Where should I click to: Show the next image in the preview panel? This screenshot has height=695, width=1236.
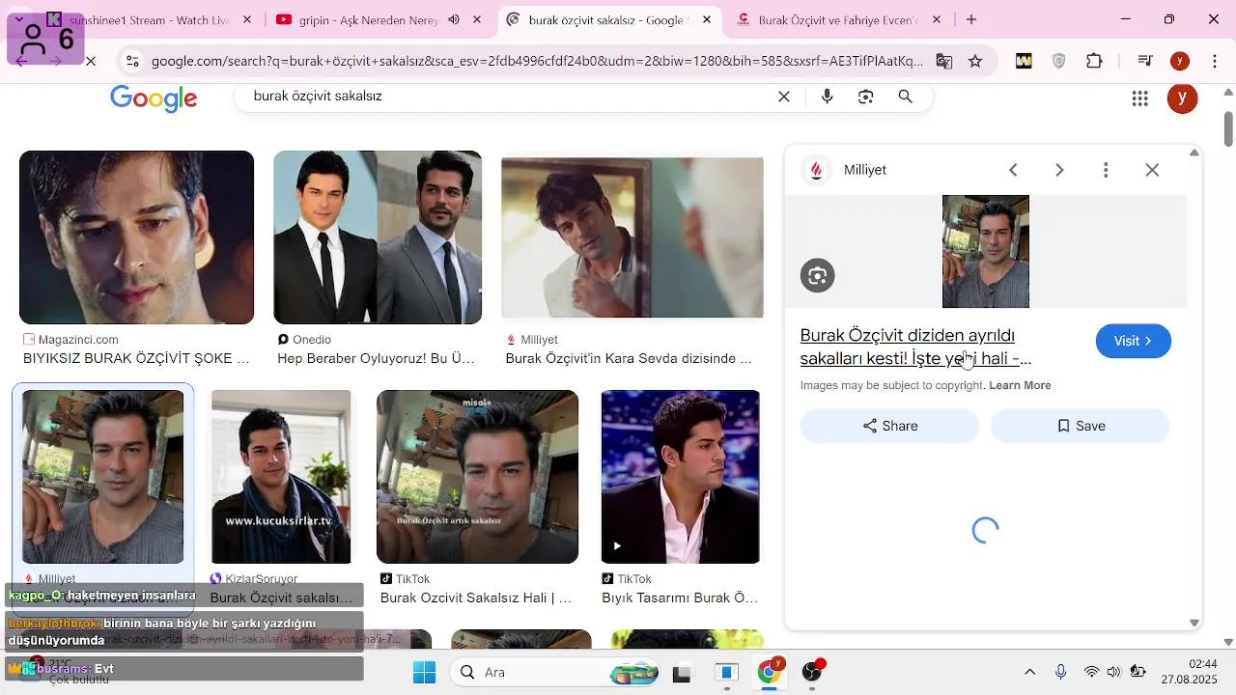tap(1059, 170)
